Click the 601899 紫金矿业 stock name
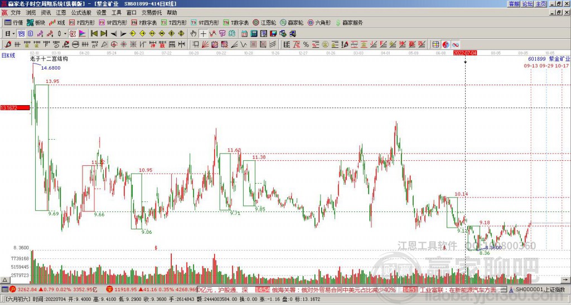This screenshot has height=305, width=571. [x=549, y=59]
